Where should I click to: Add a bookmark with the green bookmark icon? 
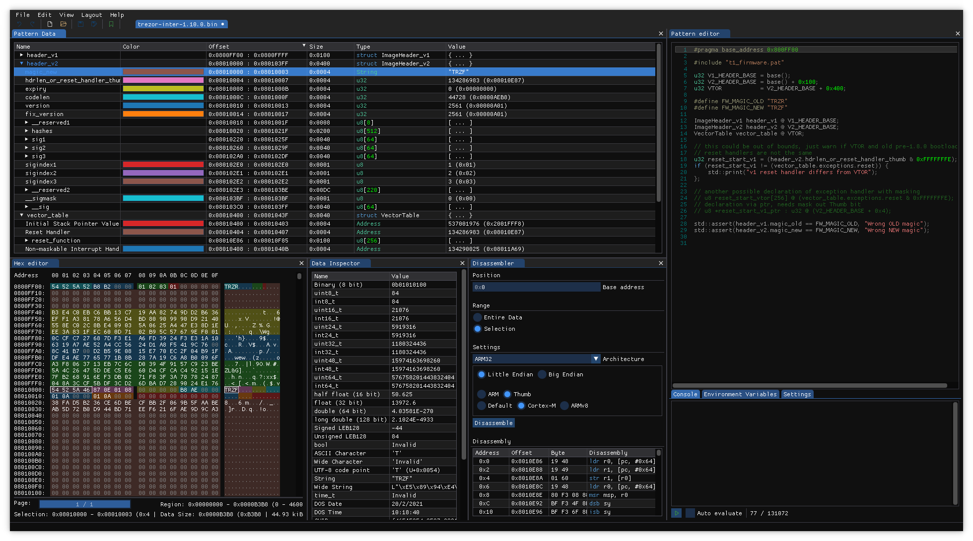[x=111, y=24]
